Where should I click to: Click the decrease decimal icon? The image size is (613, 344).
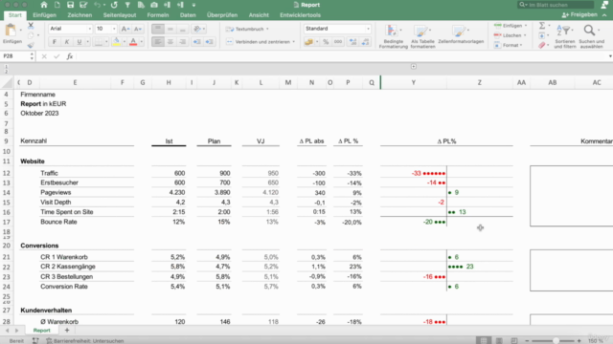point(366,42)
